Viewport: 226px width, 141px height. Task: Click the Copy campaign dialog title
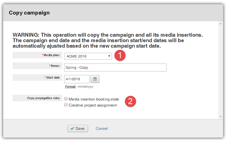(29, 13)
